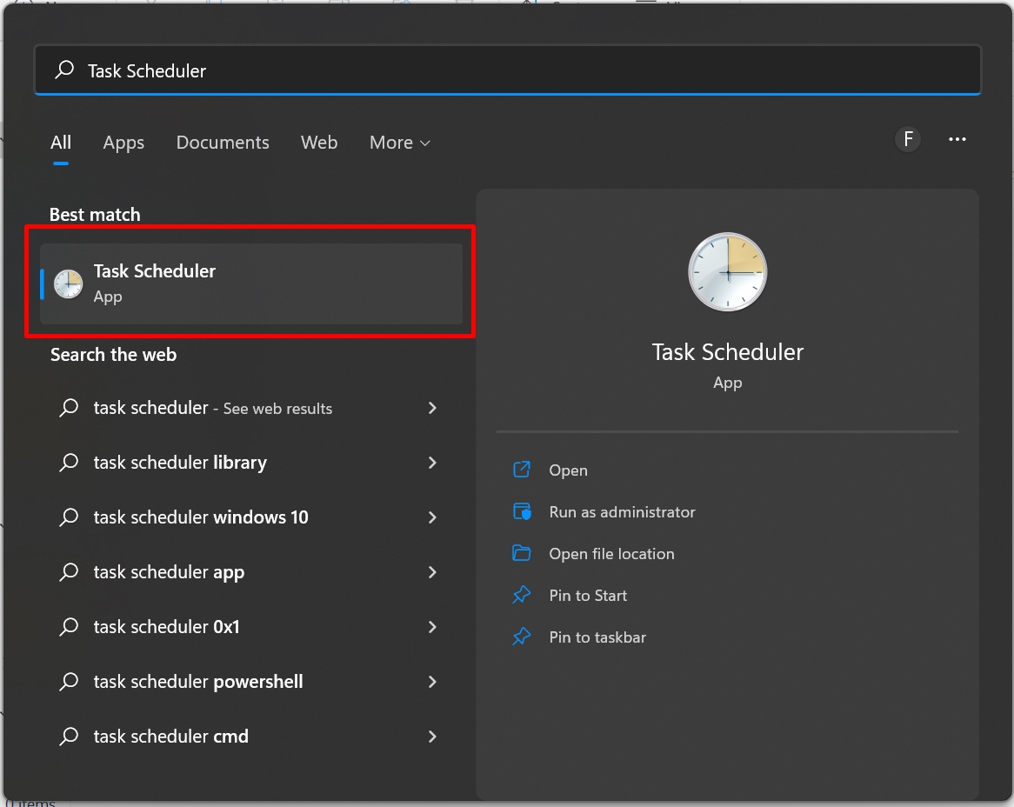Image resolution: width=1014 pixels, height=807 pixels.
Task: Click magnifier icon beside 'task scheduler windows 10'
Action: click(x=69, y=517)
